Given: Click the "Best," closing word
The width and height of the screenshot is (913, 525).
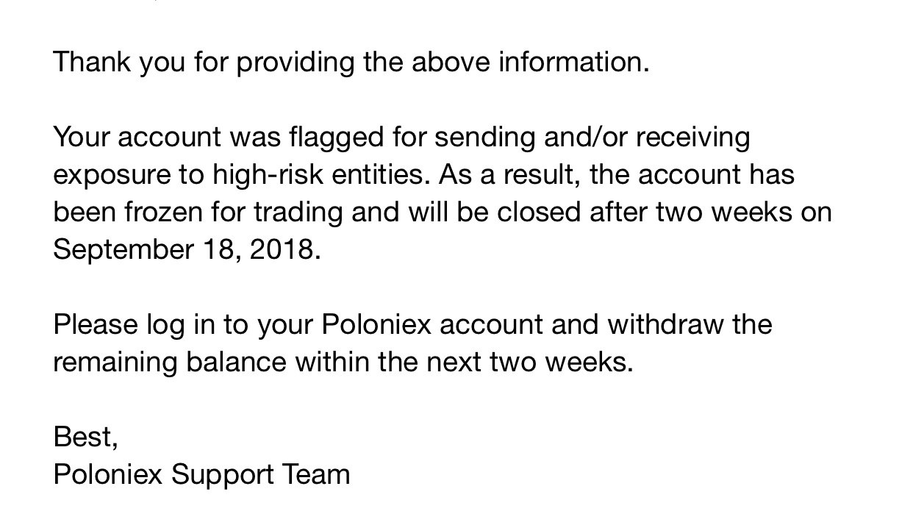Looking at the screenshot, I should (85, 437).
